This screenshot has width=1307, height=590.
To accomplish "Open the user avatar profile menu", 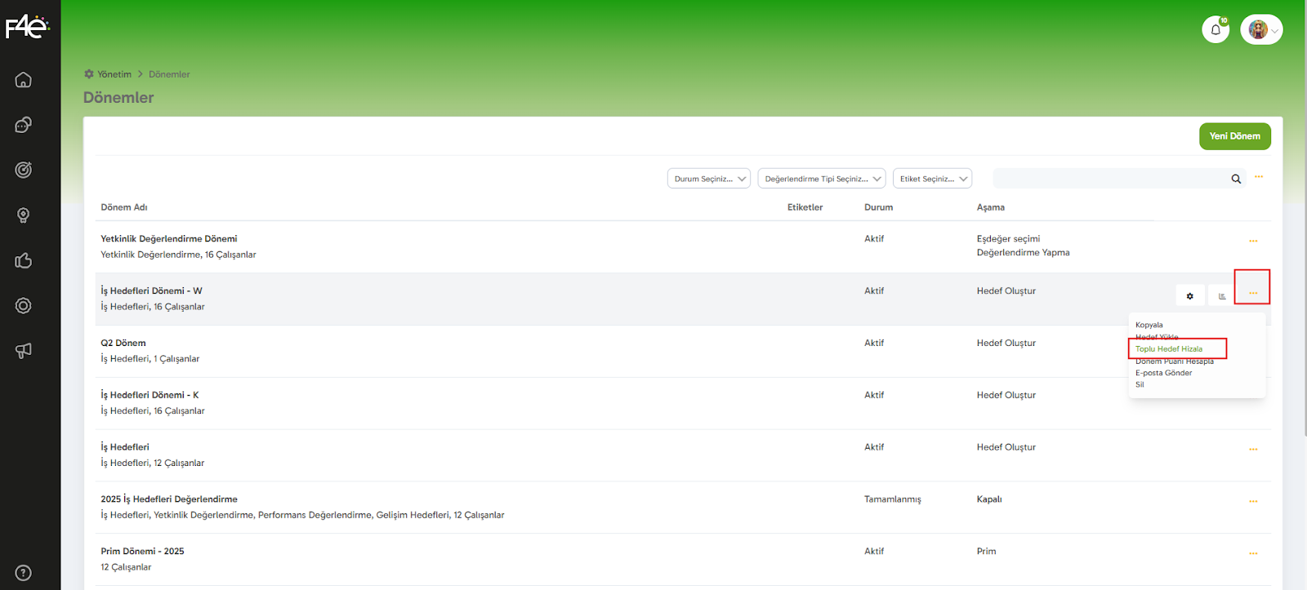I will (x=1261, y=30).
